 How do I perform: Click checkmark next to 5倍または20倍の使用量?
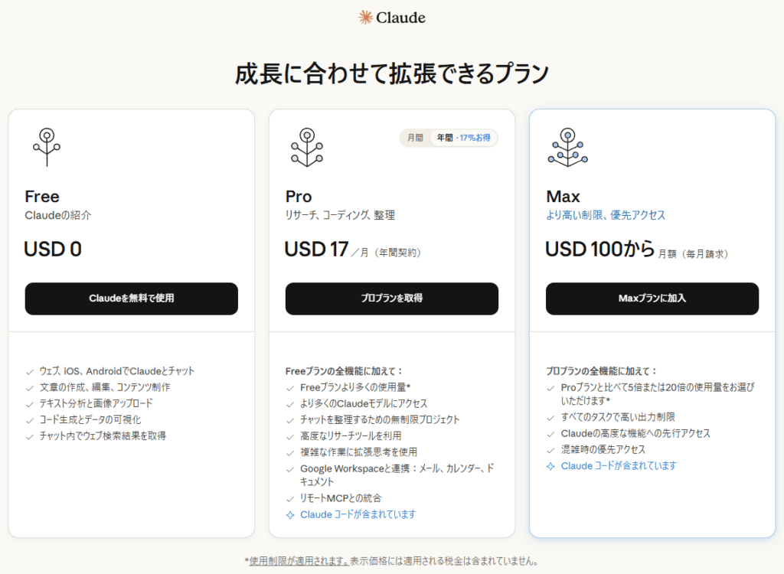coord(550,388)
